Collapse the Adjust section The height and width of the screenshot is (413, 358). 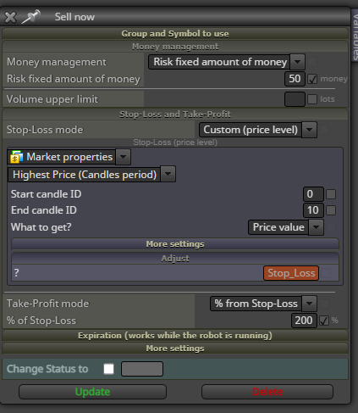(175, 259)
